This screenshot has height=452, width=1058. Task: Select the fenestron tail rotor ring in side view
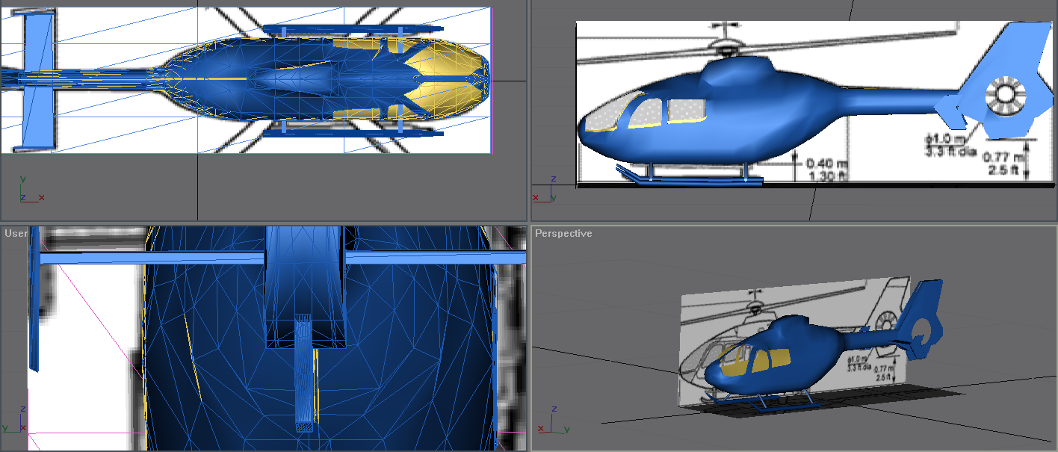point(1004,95)
